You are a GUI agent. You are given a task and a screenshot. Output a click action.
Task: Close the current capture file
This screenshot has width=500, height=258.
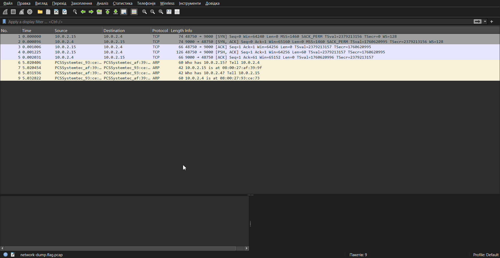pos(56,12)
